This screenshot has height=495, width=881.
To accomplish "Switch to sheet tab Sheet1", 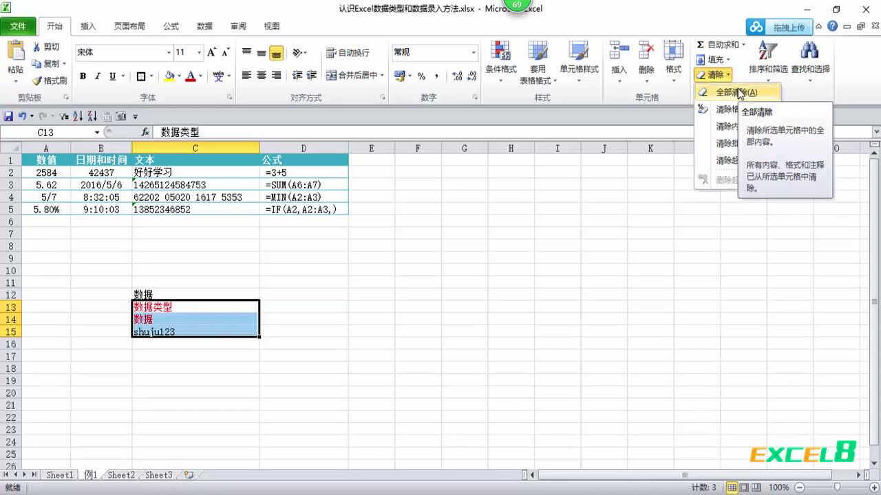I will 60,475.
